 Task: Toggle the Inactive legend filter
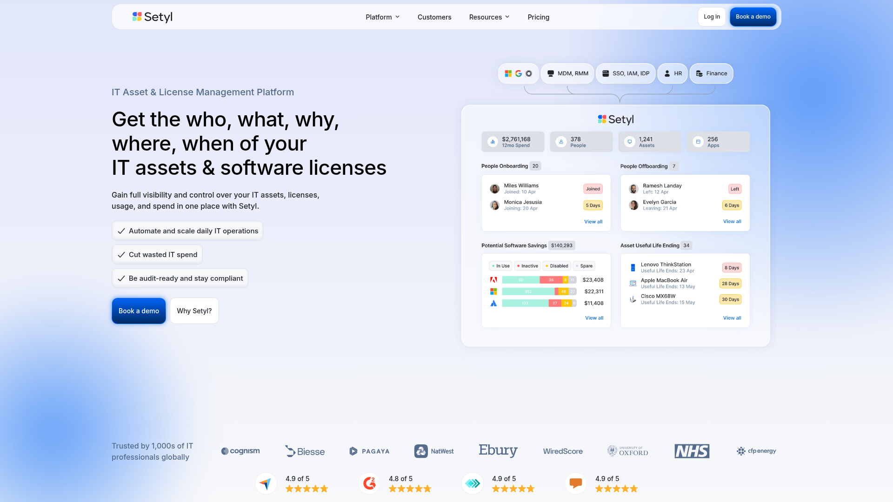click(527, 266)
